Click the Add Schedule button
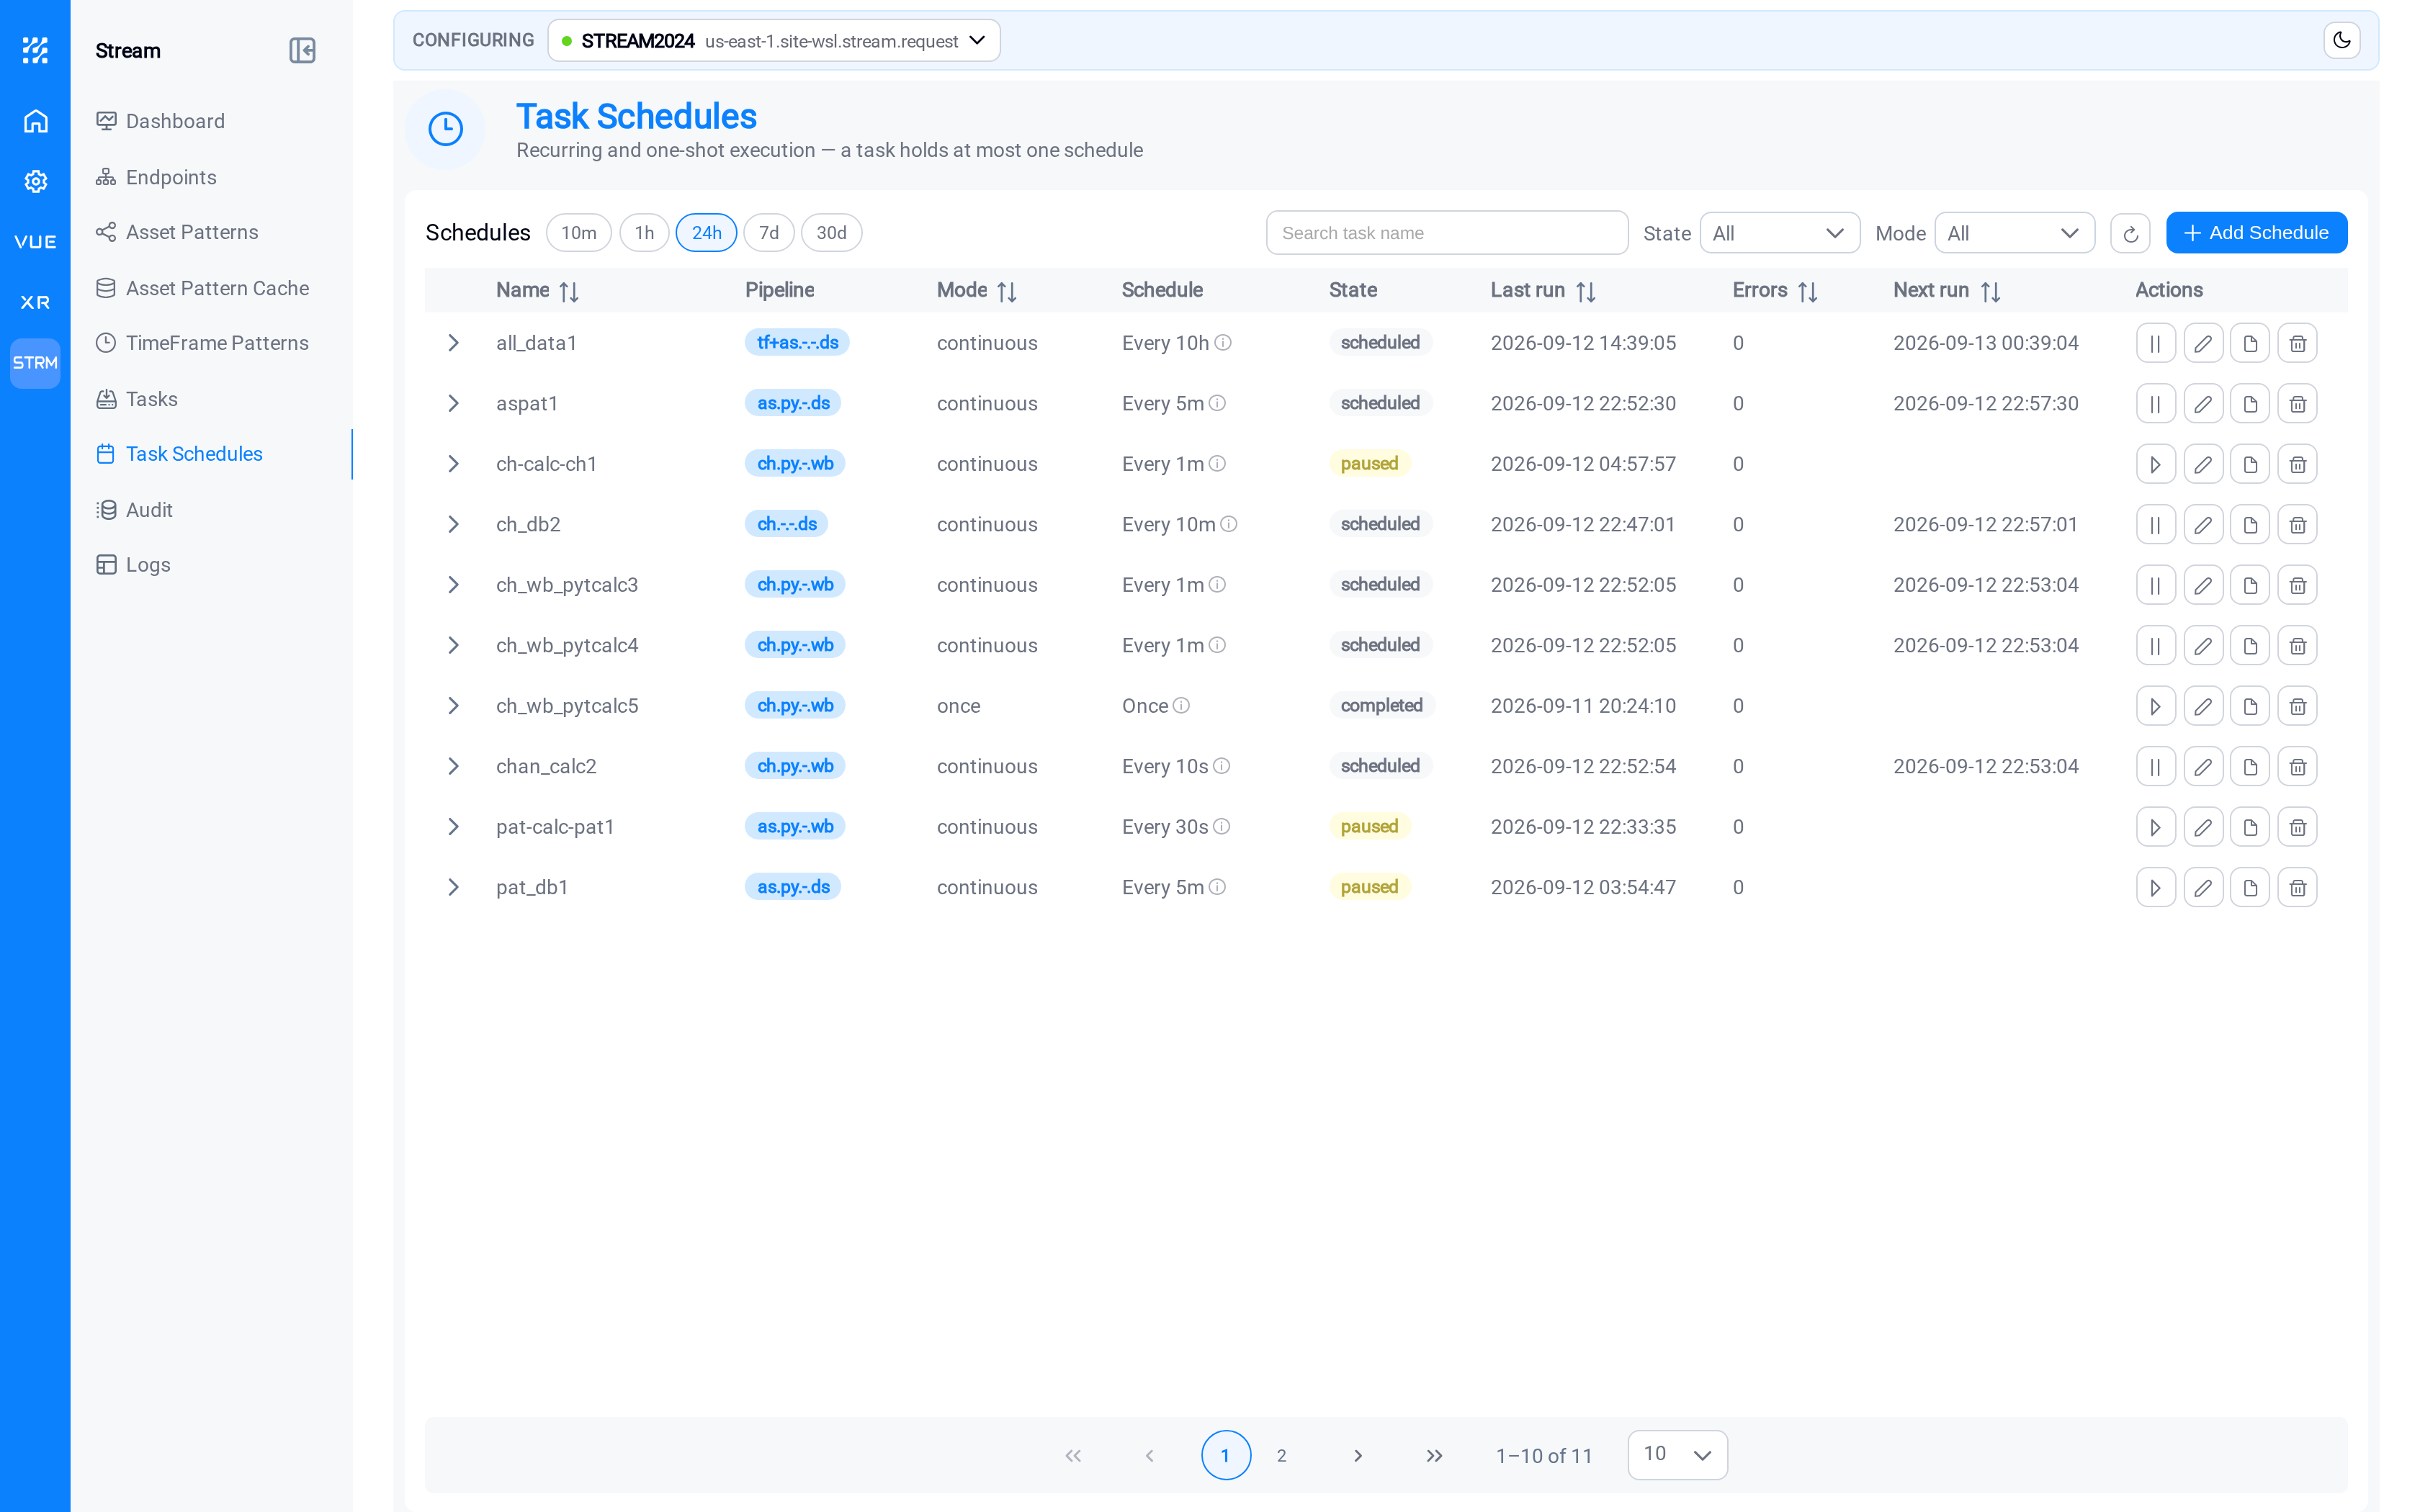Screen dimensions: 2420x1512 pyautogui.click(x=2256, y=233)
